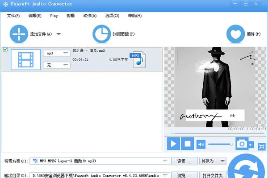Viewport: 268px width, 178px height.
Task: Click the 浏览... browse button
Action: point(184,175)
